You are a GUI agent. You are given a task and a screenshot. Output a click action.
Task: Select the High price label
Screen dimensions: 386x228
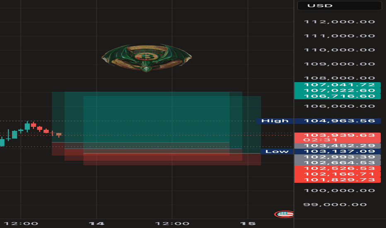tap(275, 121)
